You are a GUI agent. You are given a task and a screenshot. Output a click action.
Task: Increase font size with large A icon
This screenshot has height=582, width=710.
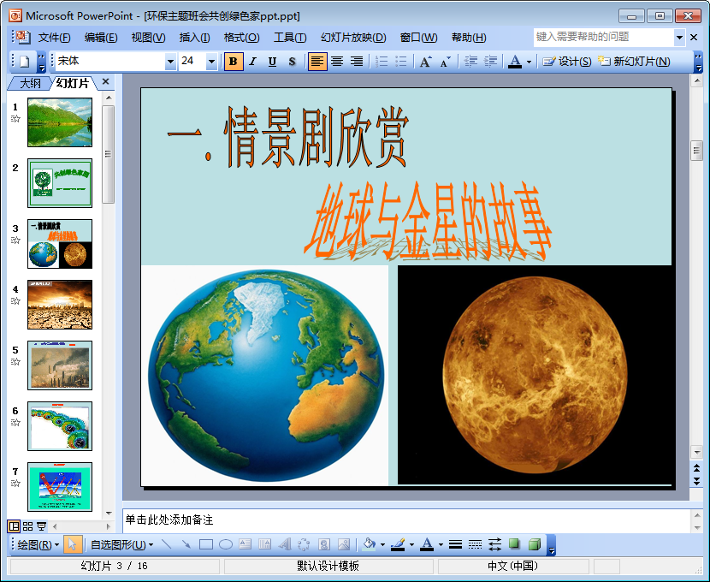coord(426,62)
